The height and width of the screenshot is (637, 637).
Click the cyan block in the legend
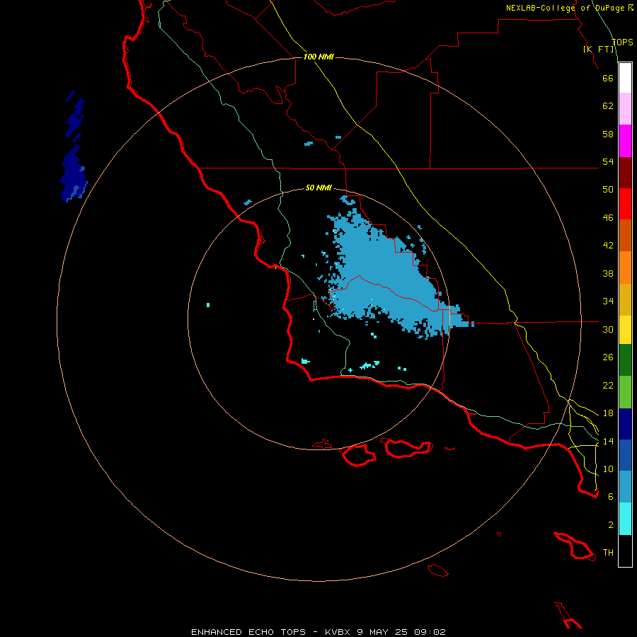[x=625, y=519]
